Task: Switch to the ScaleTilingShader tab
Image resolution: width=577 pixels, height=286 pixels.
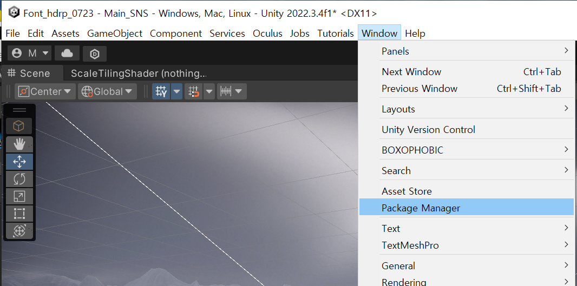Action: [x=139, y=74]
